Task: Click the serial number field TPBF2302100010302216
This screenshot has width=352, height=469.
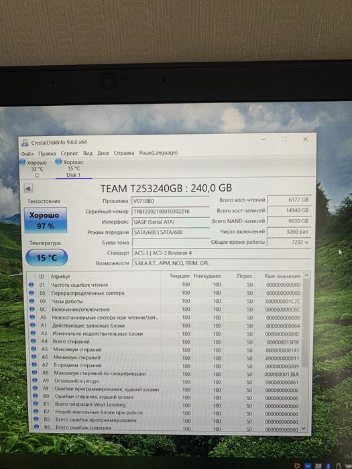Action: (x=170, y=212)
